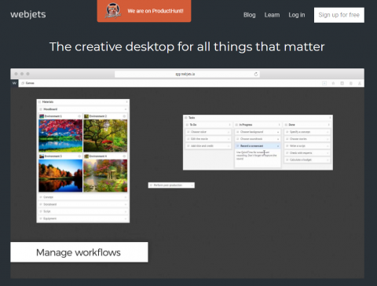Viewport: 377px width, 286px height.
Task: Click the W sidebar icon
Action: coord(14,83)
